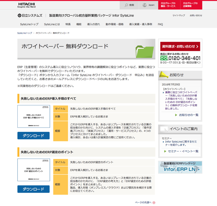This screenshot has height=206, width=217.
Task: Click the Hitachi Systems logo
Action: tap(30, 16)
